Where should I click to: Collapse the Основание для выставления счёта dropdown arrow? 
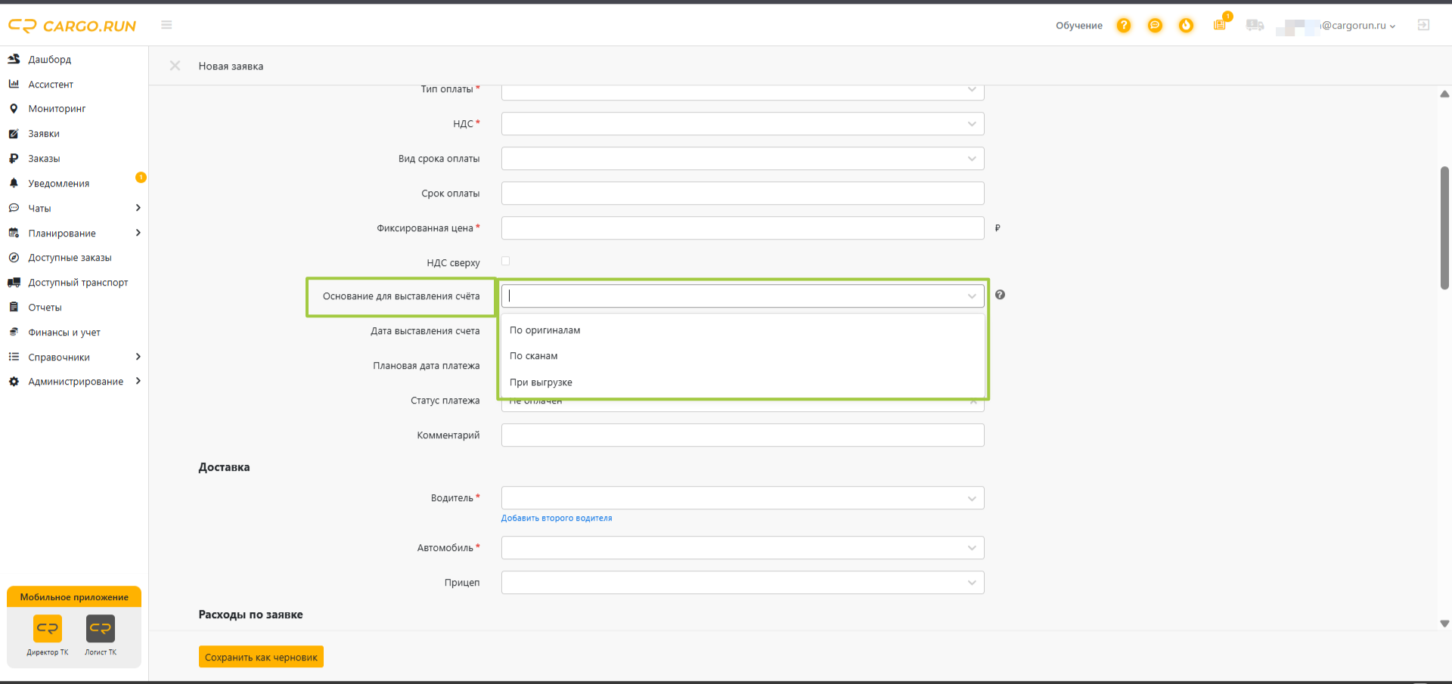point(972,296)
